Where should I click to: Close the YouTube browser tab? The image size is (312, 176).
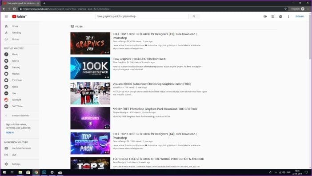[x=38, y=3]
